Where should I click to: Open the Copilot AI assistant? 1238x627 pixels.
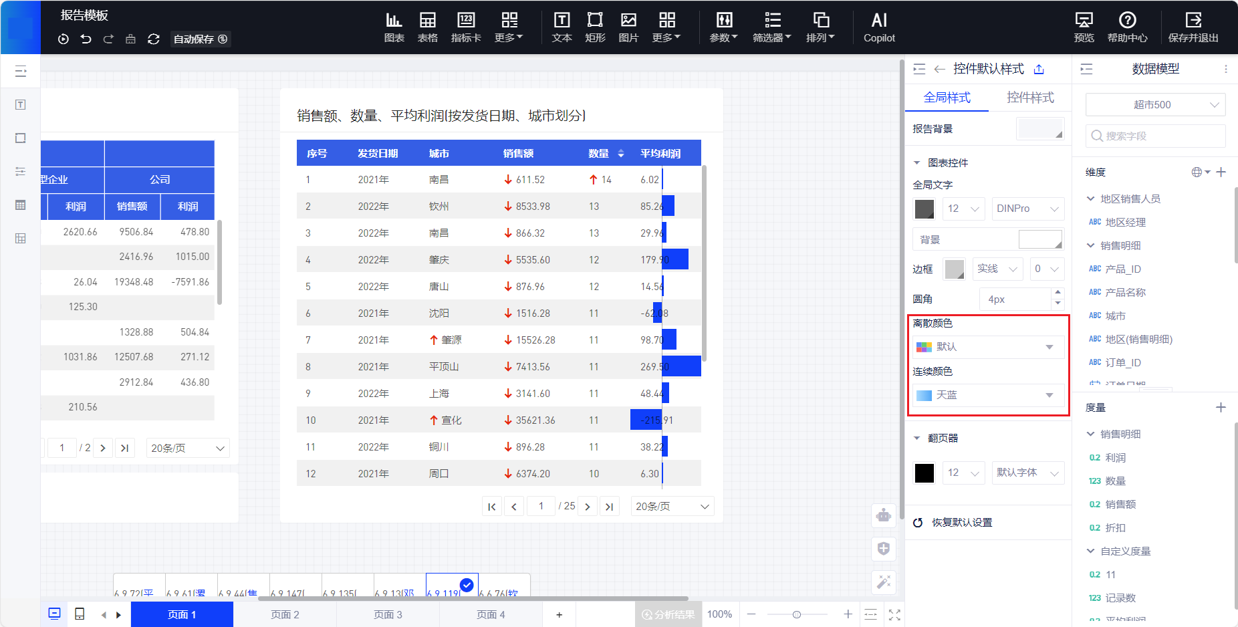879,27
